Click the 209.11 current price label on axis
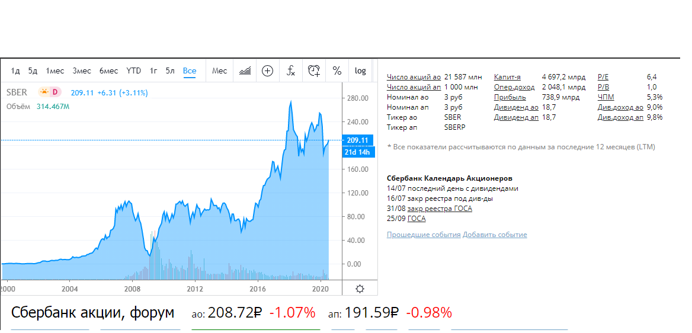Viewport: 692px width, 333px height. tap(358, 140)
